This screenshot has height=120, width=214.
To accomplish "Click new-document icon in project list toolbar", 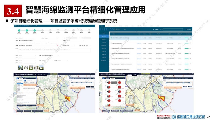I will 100,29.
